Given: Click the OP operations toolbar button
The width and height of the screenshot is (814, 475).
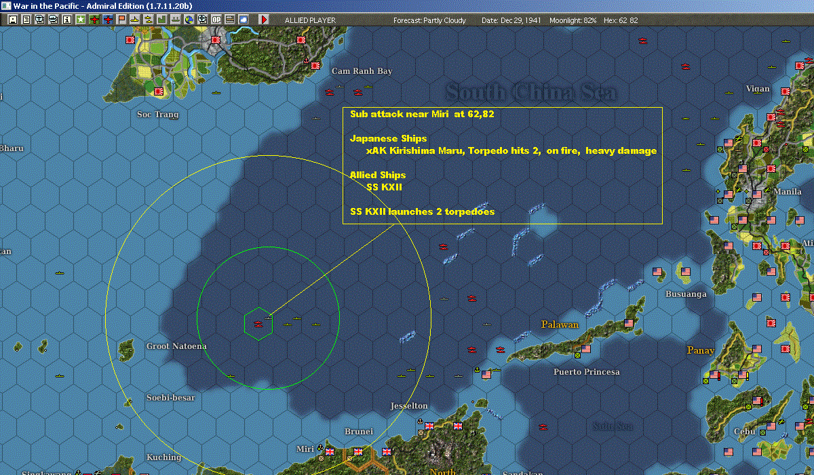Looking at the screenshot, I should point(216,20).
